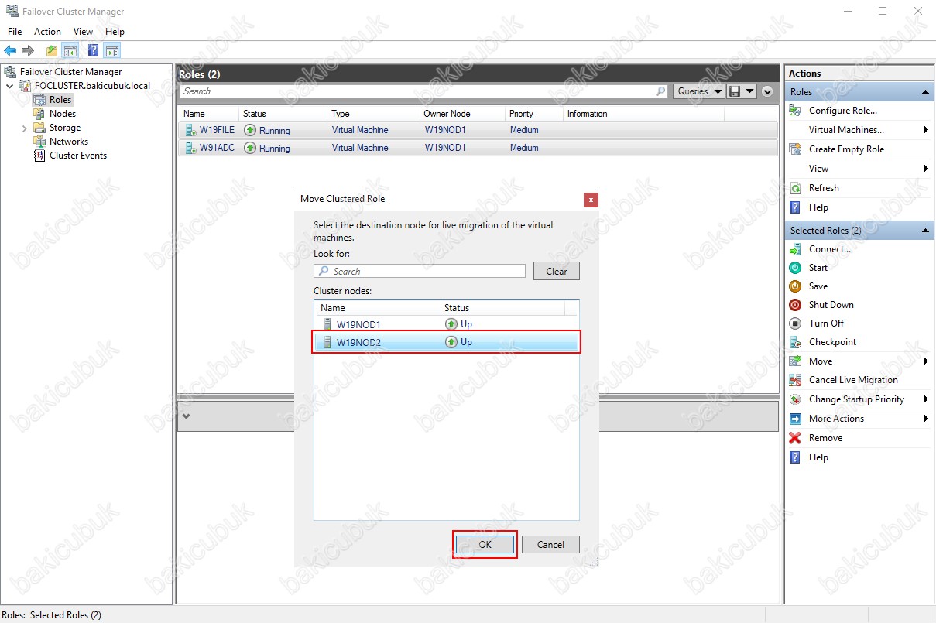This screenshot has height=623, width=936.
Task: Click the toolbar Help question mark icon
Action: (x=93, y=51)
